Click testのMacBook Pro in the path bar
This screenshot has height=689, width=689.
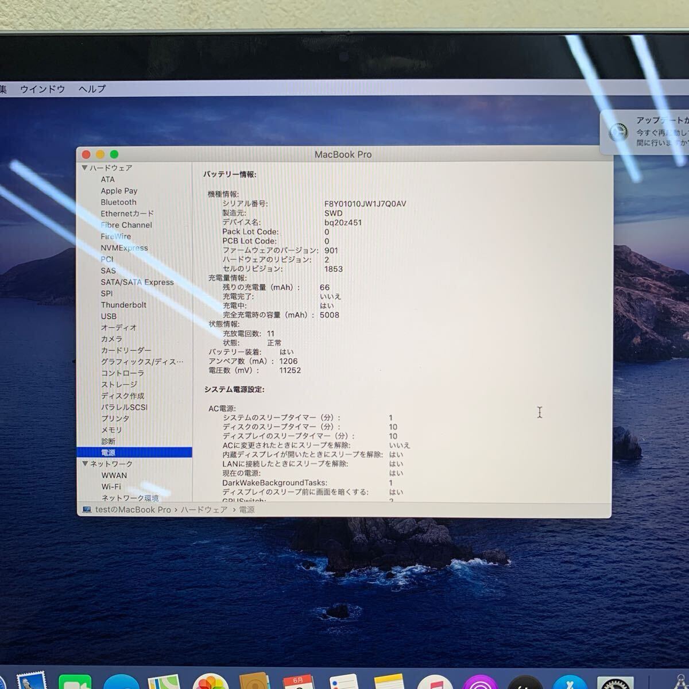(133, 510)
